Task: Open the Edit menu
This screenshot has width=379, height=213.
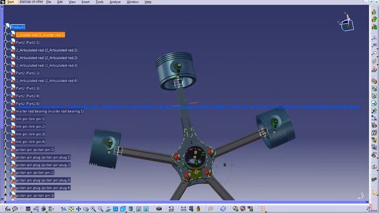Action: click(60, 2)
